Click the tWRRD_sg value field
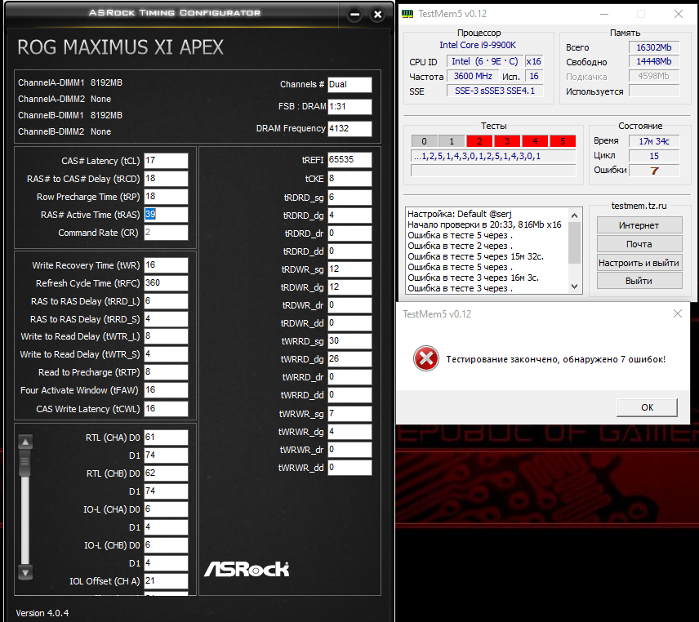699x622 pixels. tap(349, 341)
